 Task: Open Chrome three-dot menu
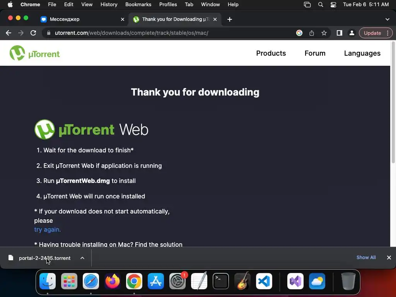click(387, 33)
